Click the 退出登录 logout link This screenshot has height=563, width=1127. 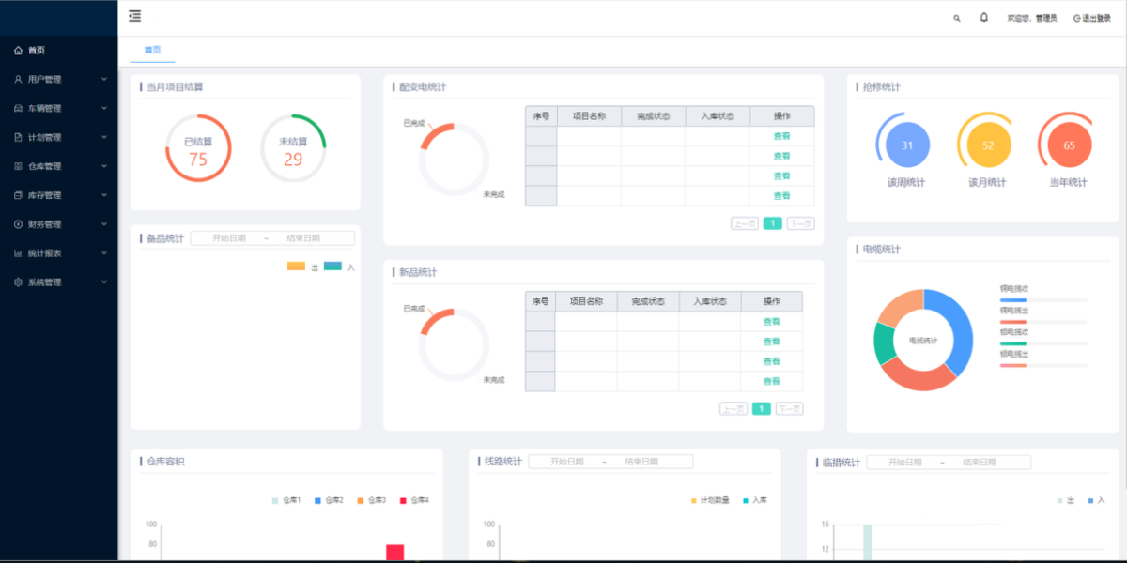1092,18
